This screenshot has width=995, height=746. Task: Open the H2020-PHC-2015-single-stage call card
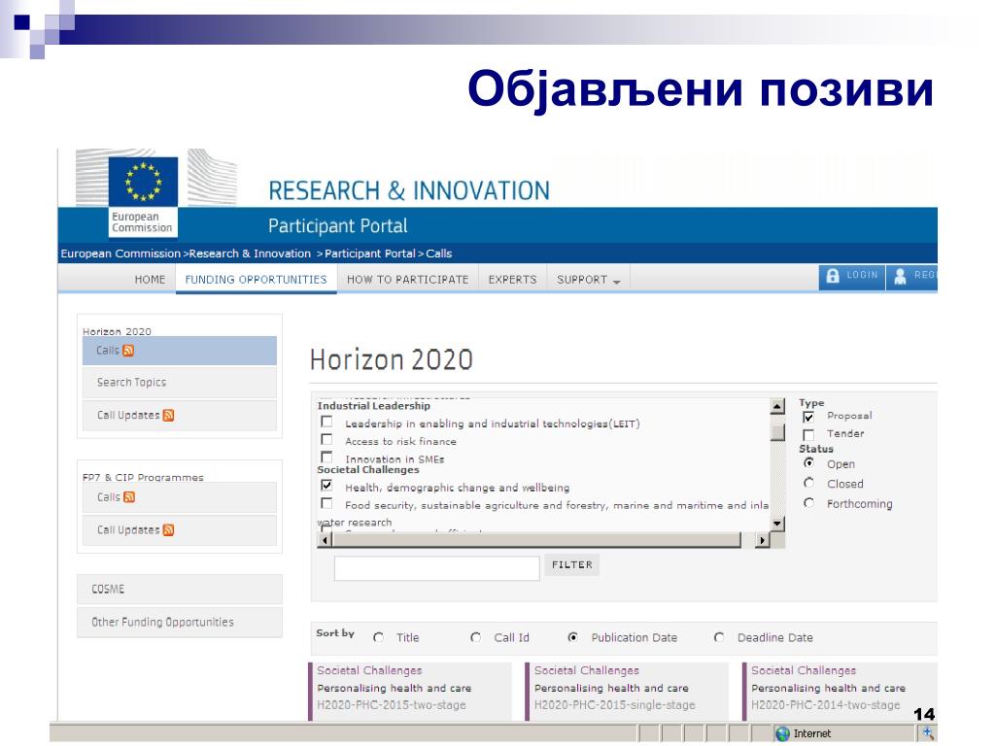pos(628,692)
